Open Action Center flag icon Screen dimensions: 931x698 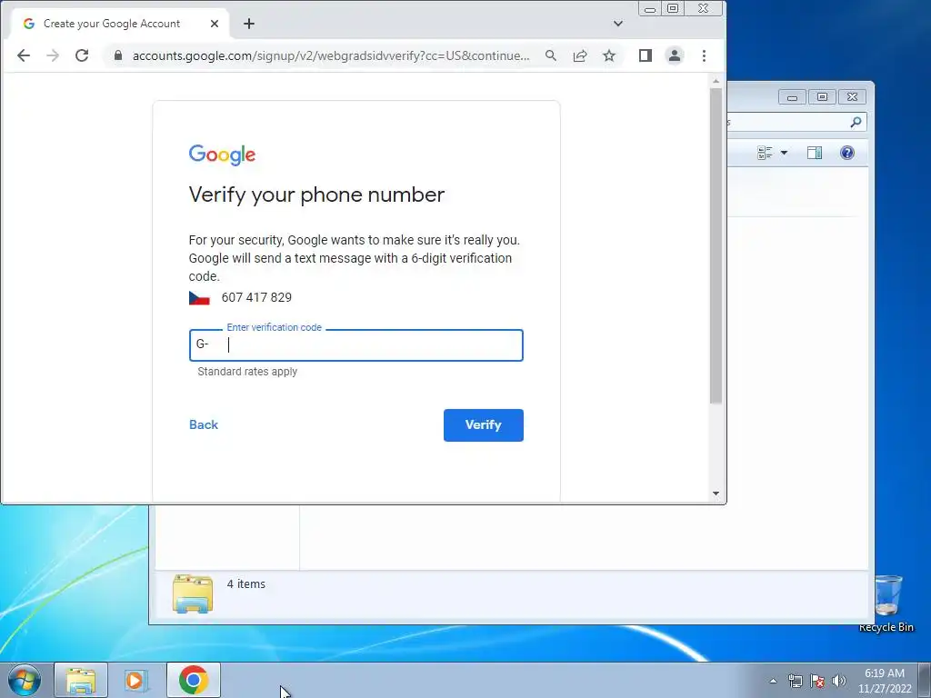pyautogui.click(x=817, y=681)
